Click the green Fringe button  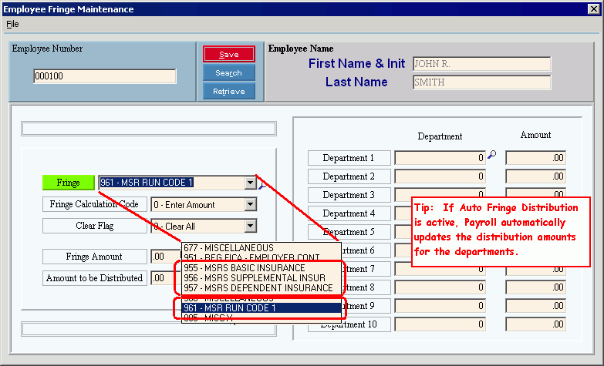[x=69, y=183]
